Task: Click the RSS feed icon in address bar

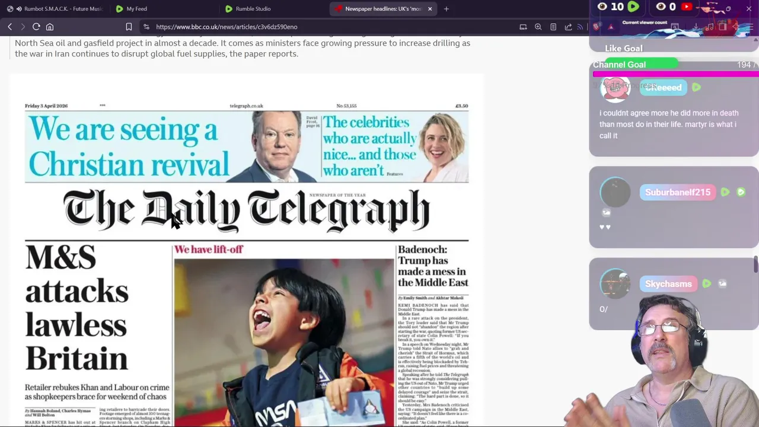Action: pyautogui.click(x=581, y=27)
